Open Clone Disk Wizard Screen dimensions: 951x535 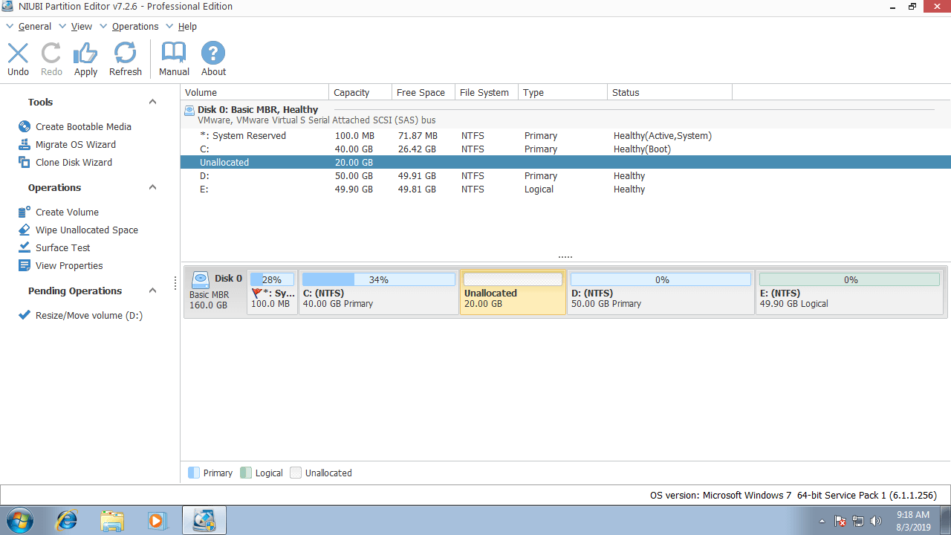coord(74,163)
